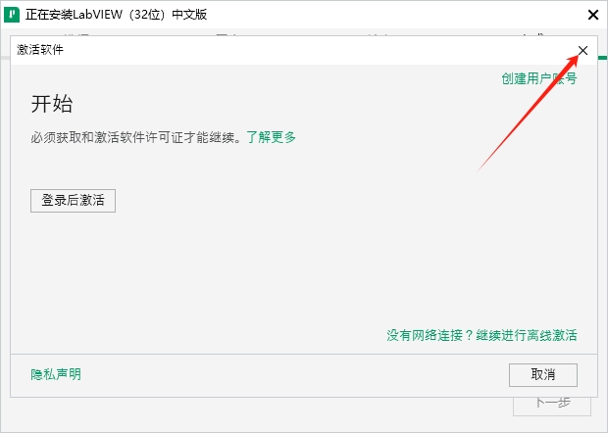Close the 激活软件 dialog with its X
The image size is (608, 433).
point(583,50)
